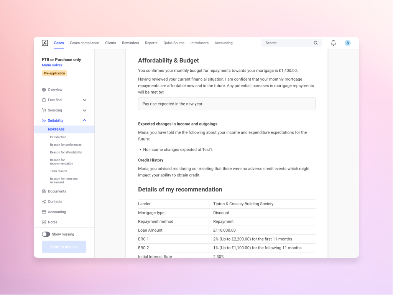Open the notifications bell
Screen dimensions: 393x295
(333, 43)
